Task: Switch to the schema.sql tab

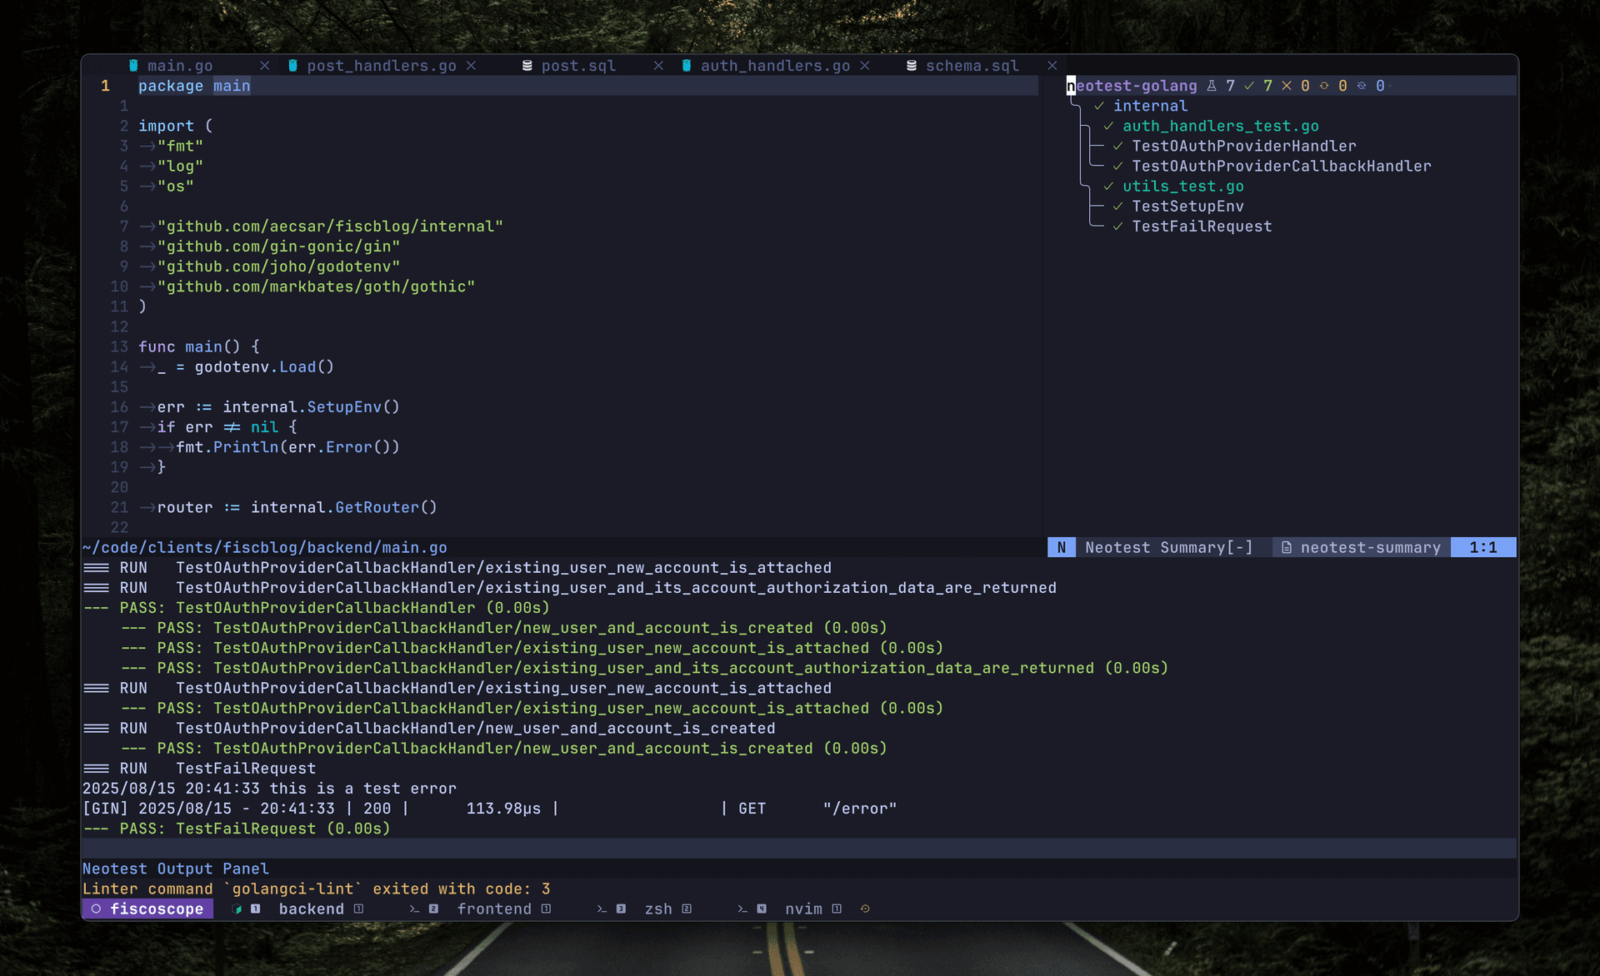Action: click(x=972, y=66)
